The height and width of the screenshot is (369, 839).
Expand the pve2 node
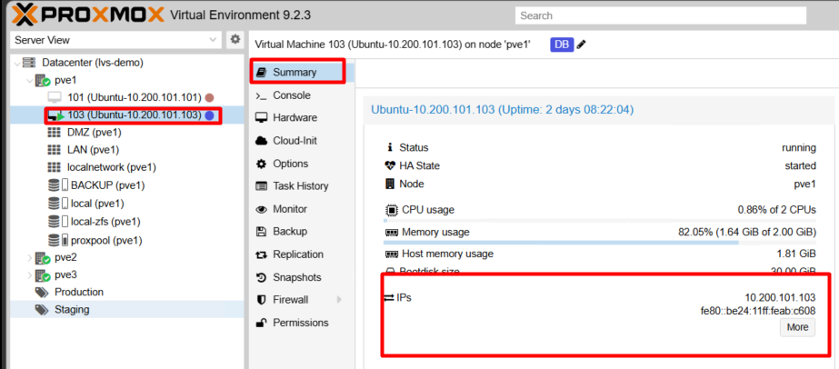pos(31,258)
